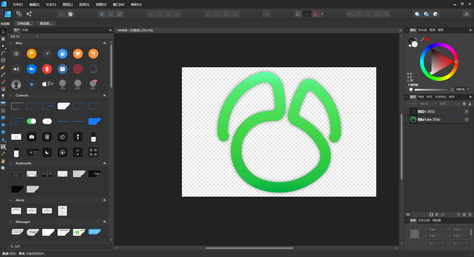The width and height of the screenshot is (474, 257).
Task: Click the green toggle switch asset
Action: pyautogui.click(x=32, y=121)
